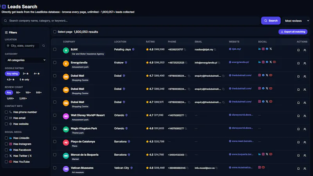Open Energylandia LinkedIn icon
313x176 pixels.
[x=259, y=62]
